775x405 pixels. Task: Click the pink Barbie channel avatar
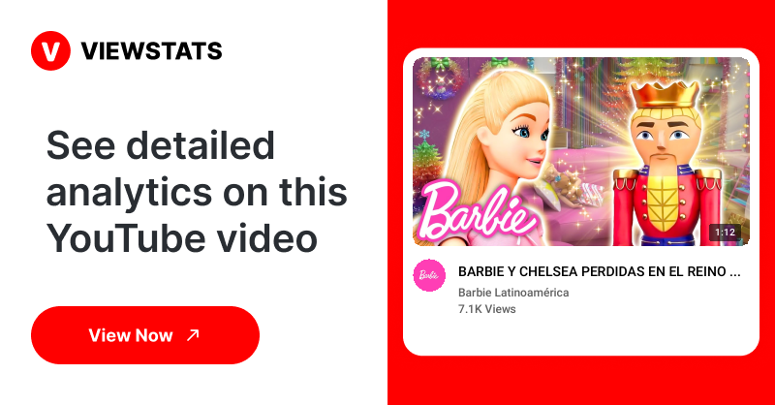click(429, 275)
